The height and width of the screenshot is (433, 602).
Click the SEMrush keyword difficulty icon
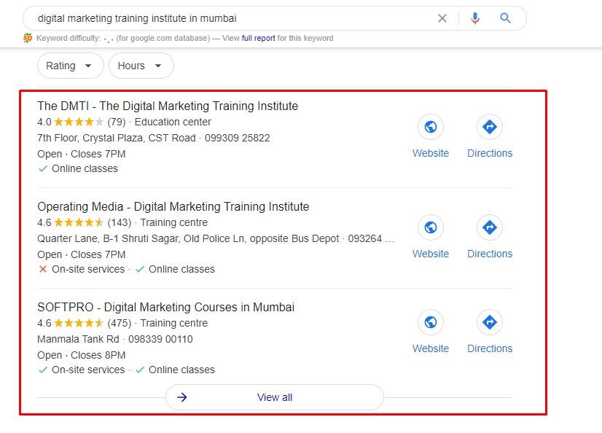(x=28, y=38)
